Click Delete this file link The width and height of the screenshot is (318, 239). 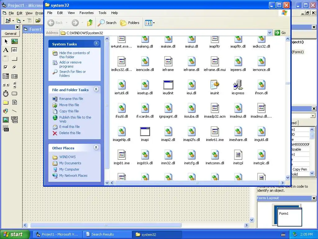[x=70, y=133]
